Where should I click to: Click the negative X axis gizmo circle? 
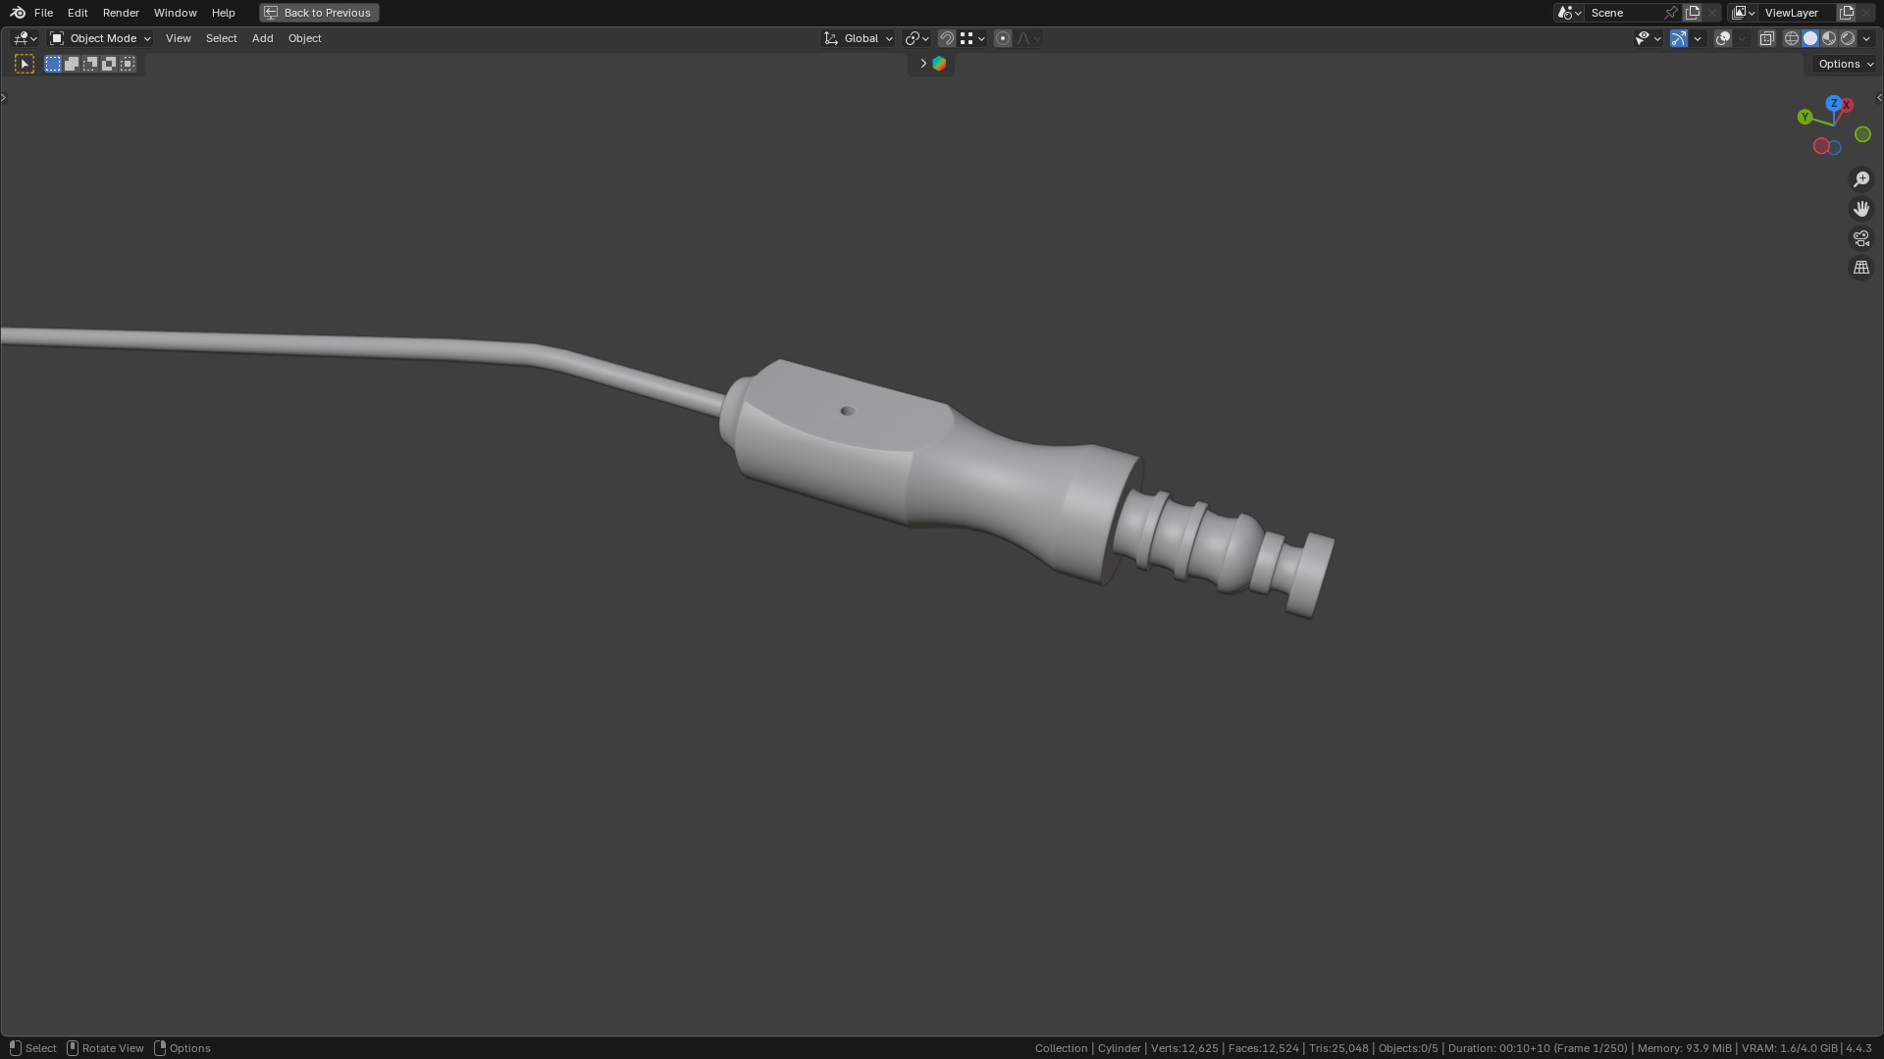tap(1821, 146)
